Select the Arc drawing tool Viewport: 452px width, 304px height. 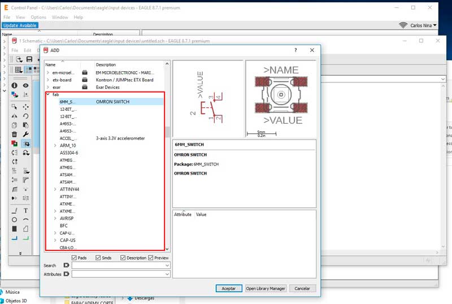(25, 220)
